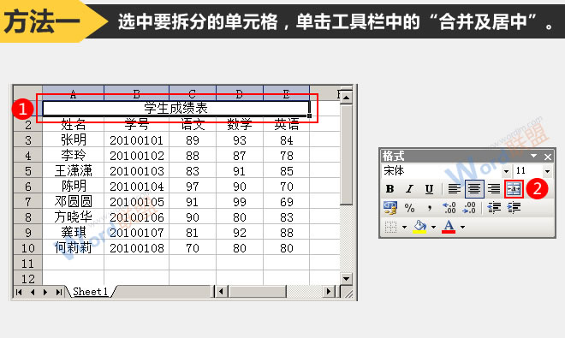565x338 pixels.
Task: Select the 学号 header cell
Action: 137,124
